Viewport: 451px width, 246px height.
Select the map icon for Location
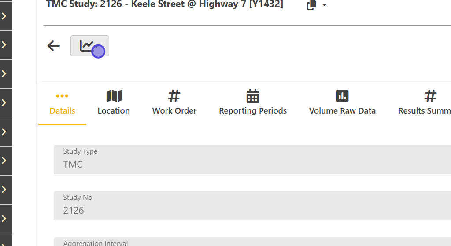click(x=114, y=96)
